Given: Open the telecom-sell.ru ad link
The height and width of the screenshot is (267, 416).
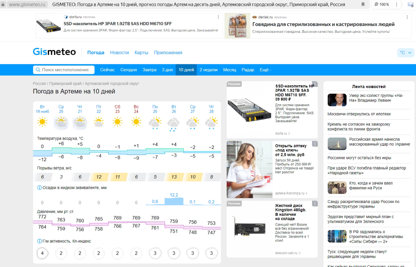Looking at the screenshot, I should tap(288, 253).
